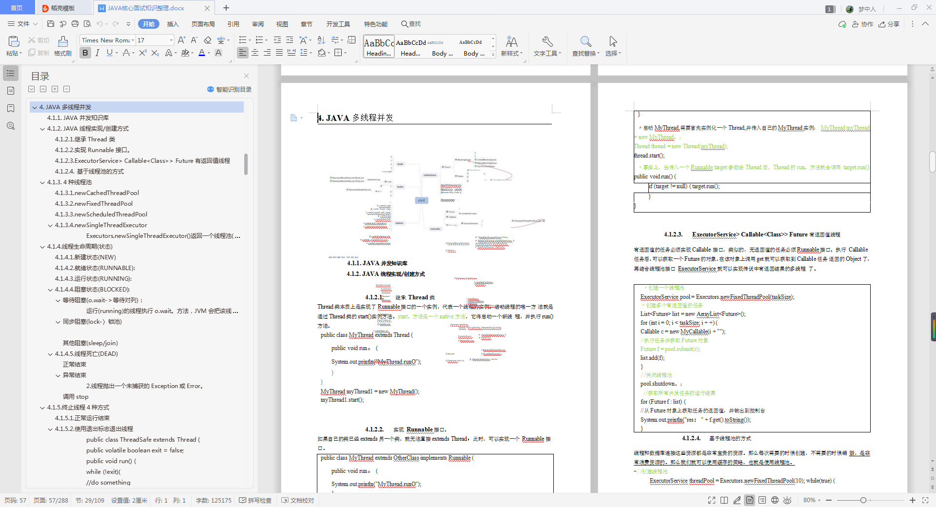Image resolution: width=936 pixels, height=507 pixels.
Task: Switch to the 稻壳模板 tab
Action: tap(63, 8)
